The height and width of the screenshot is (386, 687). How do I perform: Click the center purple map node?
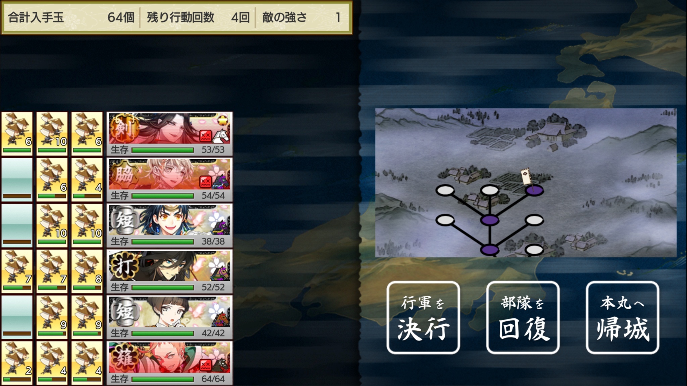point(490,220)
